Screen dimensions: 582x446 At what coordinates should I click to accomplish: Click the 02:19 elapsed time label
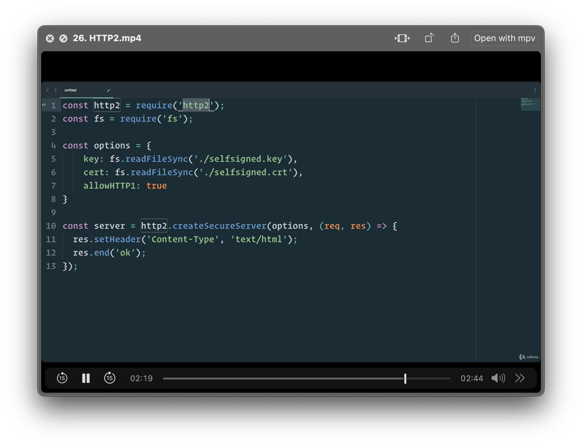pyautogui.click(x=141, y=379)
